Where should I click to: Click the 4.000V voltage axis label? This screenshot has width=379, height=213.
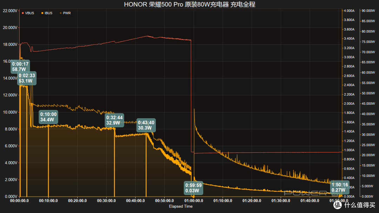click(11, 163)
